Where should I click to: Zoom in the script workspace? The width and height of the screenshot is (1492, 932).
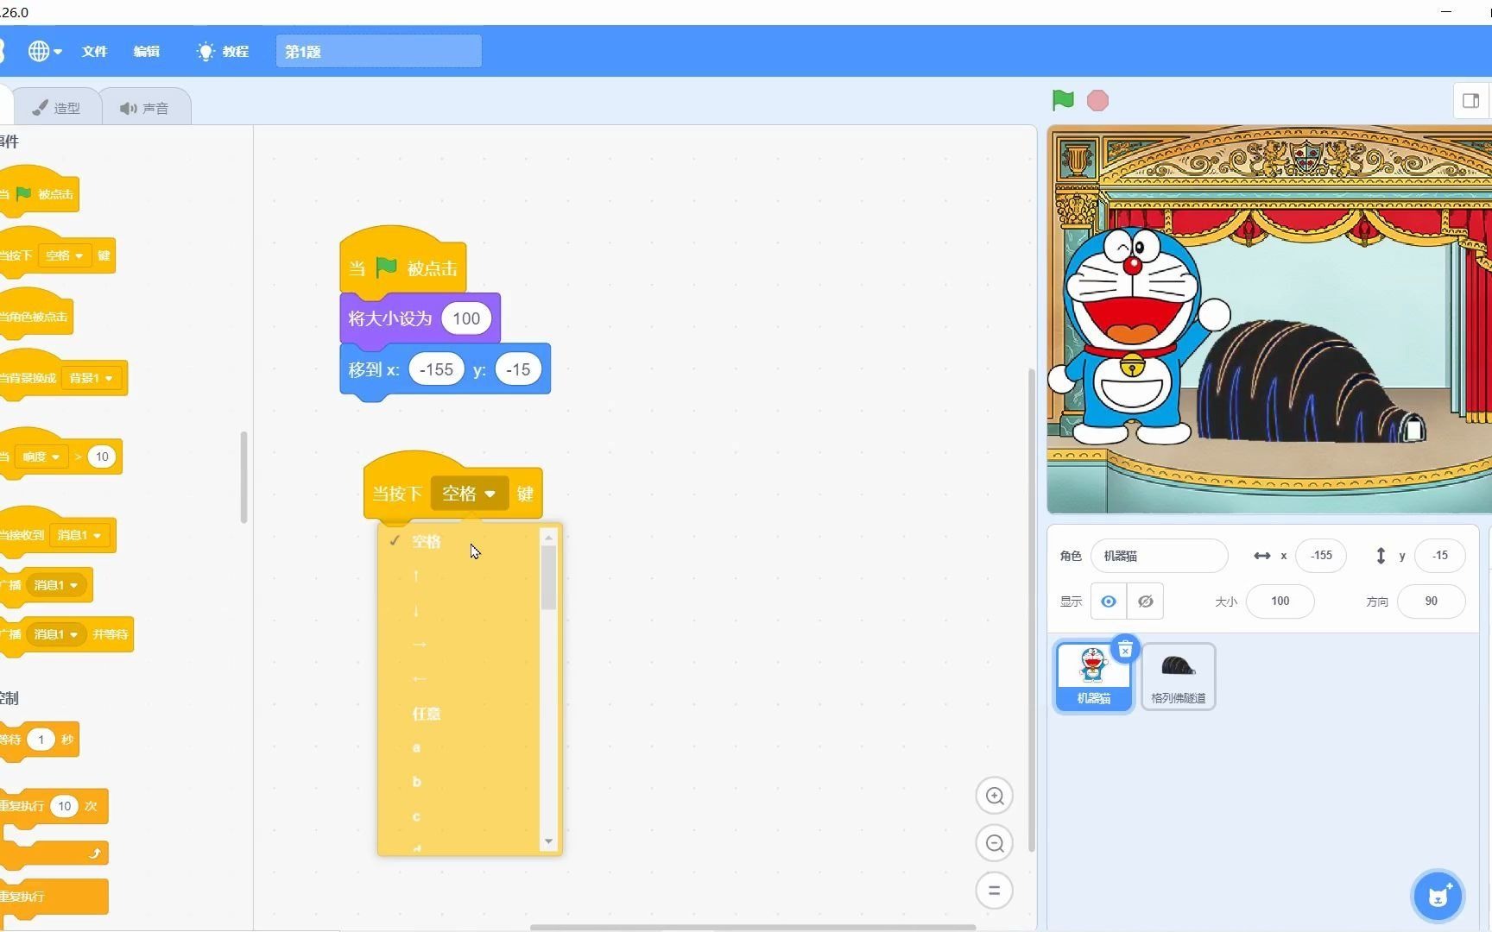coord(994,796)
